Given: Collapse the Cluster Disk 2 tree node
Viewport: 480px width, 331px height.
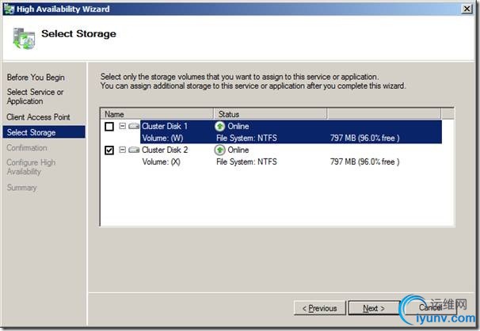Looking at the screenshot, I should coord(123,150).
